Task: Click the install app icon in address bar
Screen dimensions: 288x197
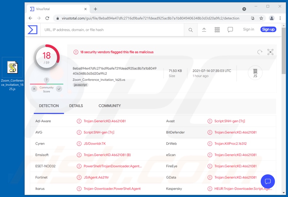Action: pyautogui.click(x=253, y=18)
